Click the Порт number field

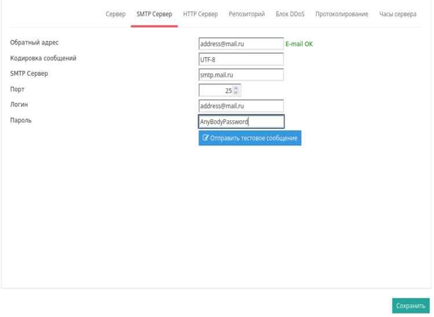[215, 90]
